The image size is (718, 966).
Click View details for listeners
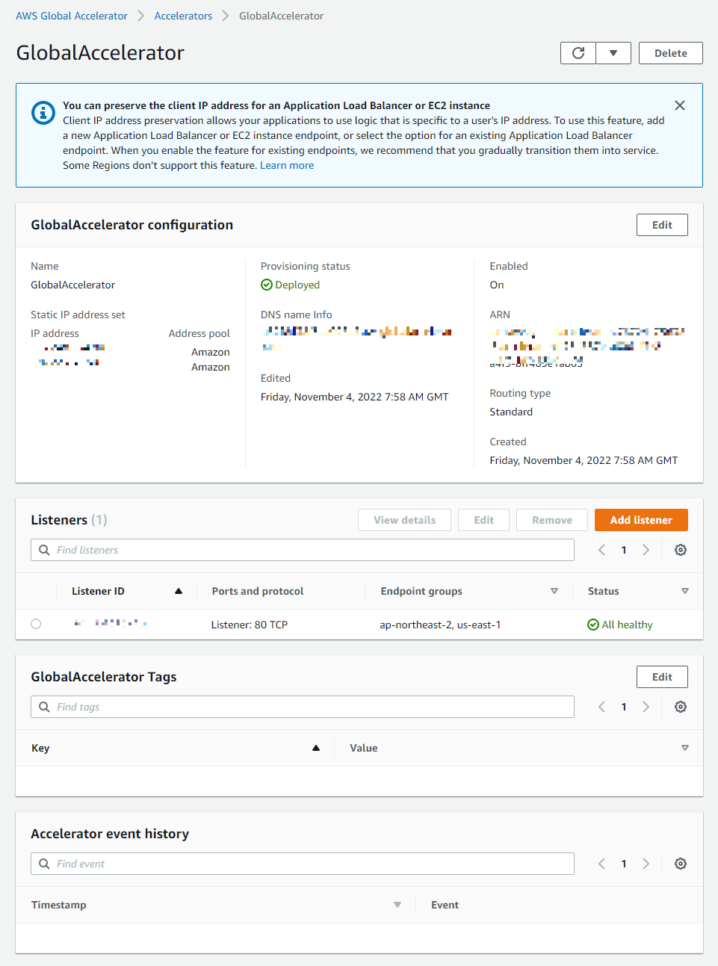[405, 520]
